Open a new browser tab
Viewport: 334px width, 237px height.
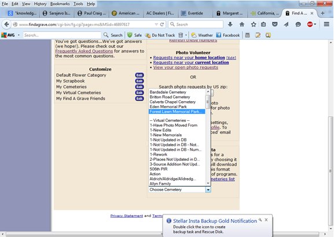(322, 13)
